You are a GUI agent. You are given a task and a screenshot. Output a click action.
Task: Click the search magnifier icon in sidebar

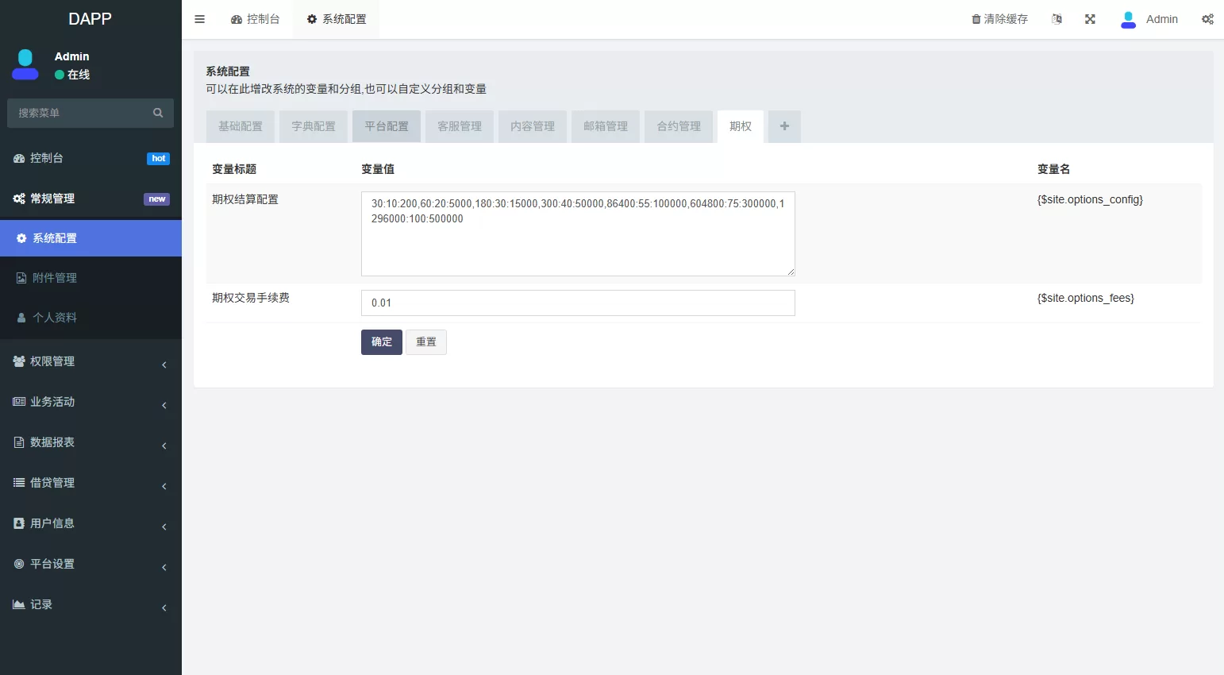[158, 113]
